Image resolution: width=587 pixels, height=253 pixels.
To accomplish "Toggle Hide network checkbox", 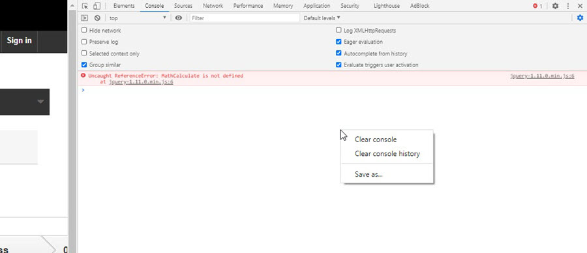I will tap(84, 30).
